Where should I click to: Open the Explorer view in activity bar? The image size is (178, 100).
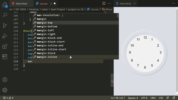(5, 5)
